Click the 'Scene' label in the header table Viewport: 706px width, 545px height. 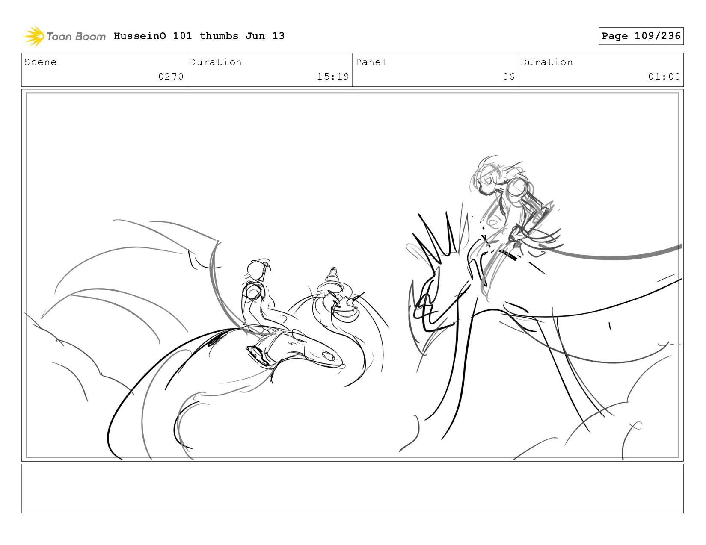40,62
